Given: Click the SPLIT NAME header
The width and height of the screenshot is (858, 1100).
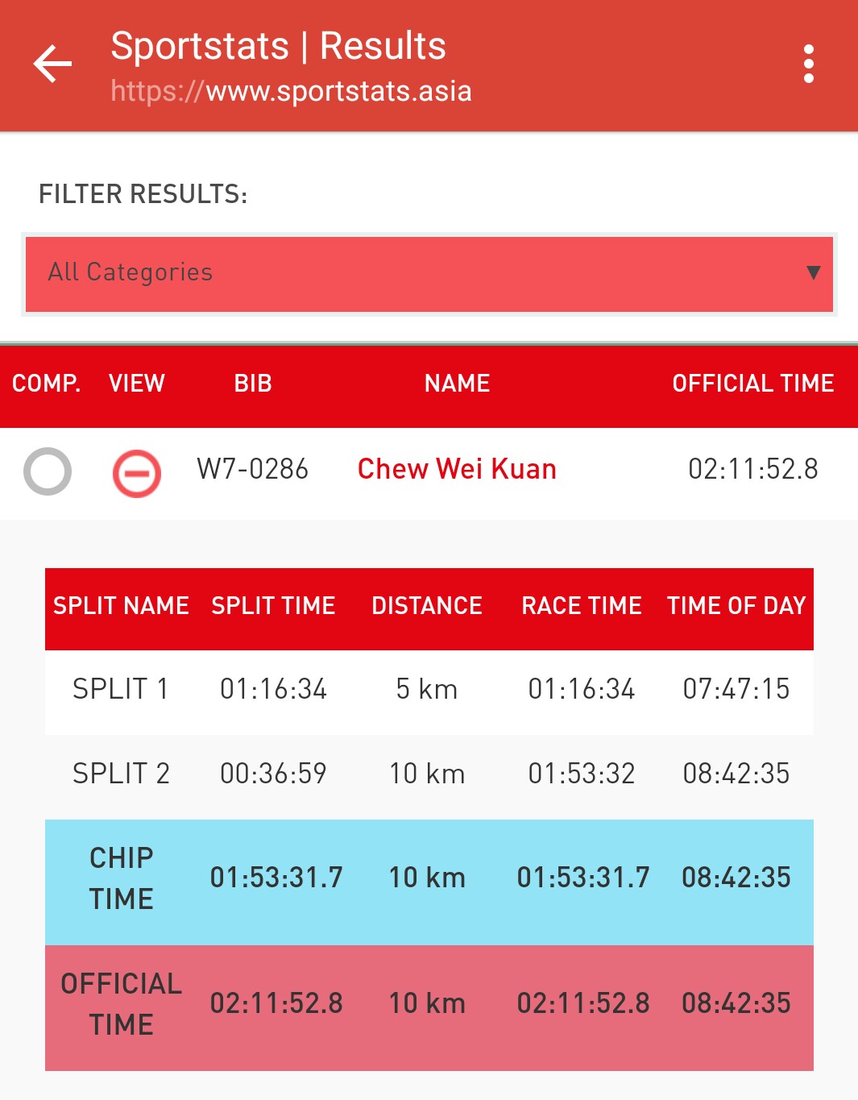Looking at the screenshot, I should click(x=121, y=606).
